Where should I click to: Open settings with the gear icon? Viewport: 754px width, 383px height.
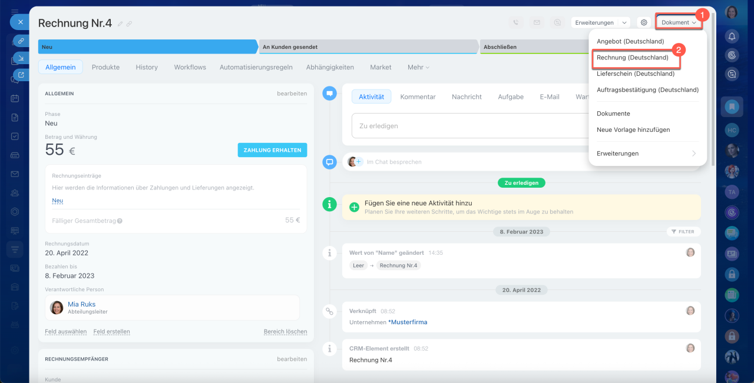coord(644,22)
